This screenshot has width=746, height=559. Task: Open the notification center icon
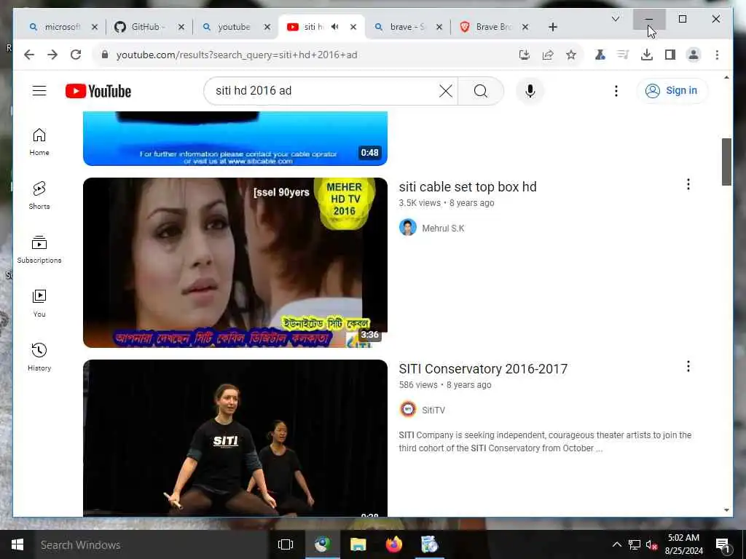point(723,544)
